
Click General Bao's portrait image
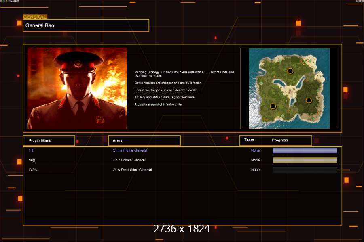point(77,88)
